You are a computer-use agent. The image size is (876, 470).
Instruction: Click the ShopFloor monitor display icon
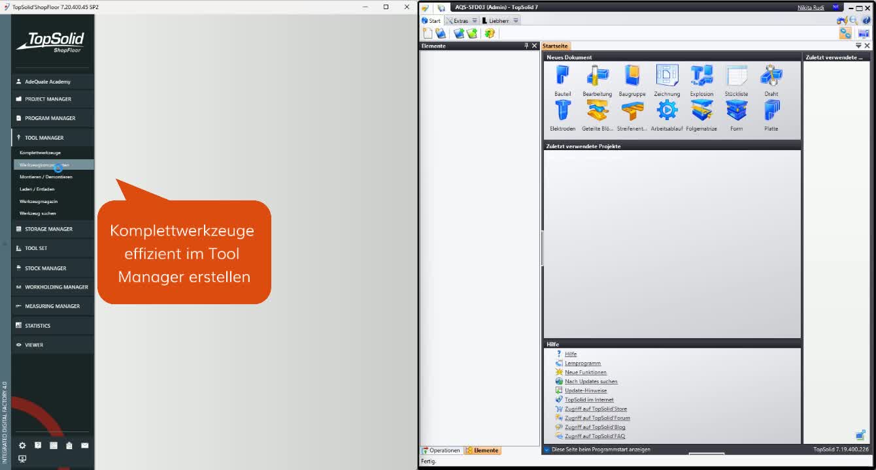(x=22, y=458)
